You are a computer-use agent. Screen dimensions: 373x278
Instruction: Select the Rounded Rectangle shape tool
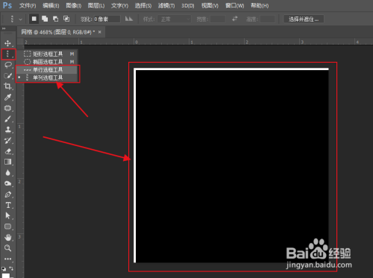7,227
